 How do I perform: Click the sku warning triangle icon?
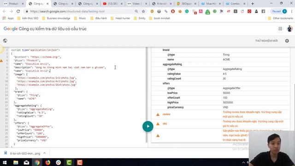[158, 124]
